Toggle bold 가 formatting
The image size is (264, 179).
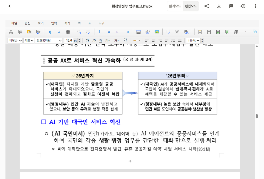[x=87, y=41]
